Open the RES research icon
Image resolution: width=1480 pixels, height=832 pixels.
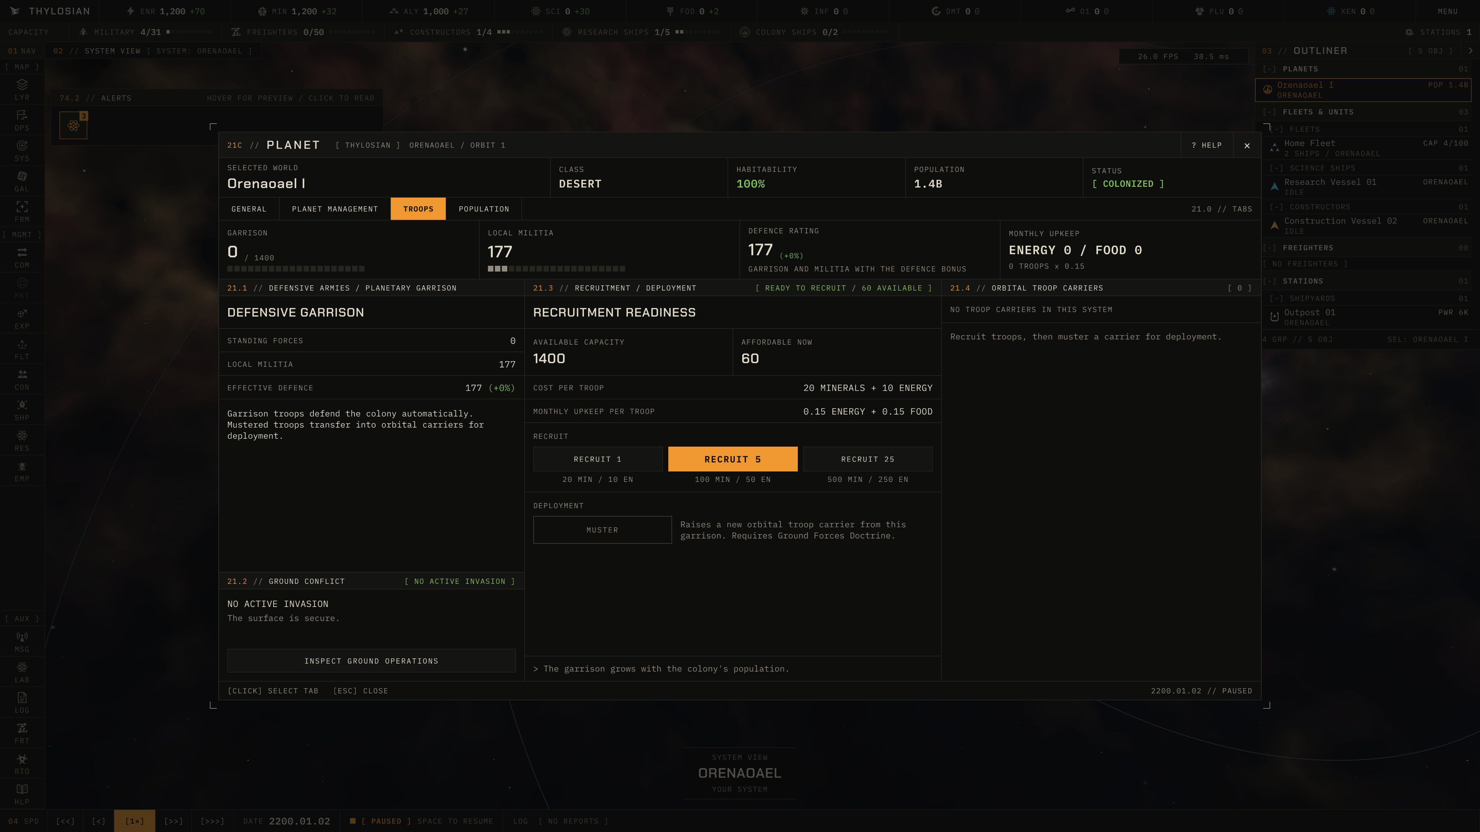(x=22, y=440)
